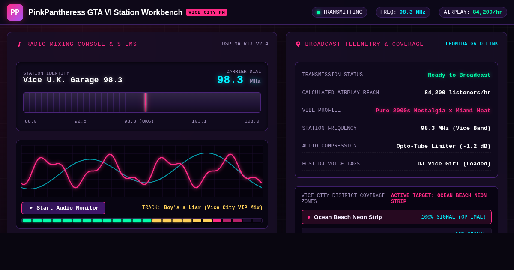Open the LEONIDA GRID LINK

pos(472,44)
